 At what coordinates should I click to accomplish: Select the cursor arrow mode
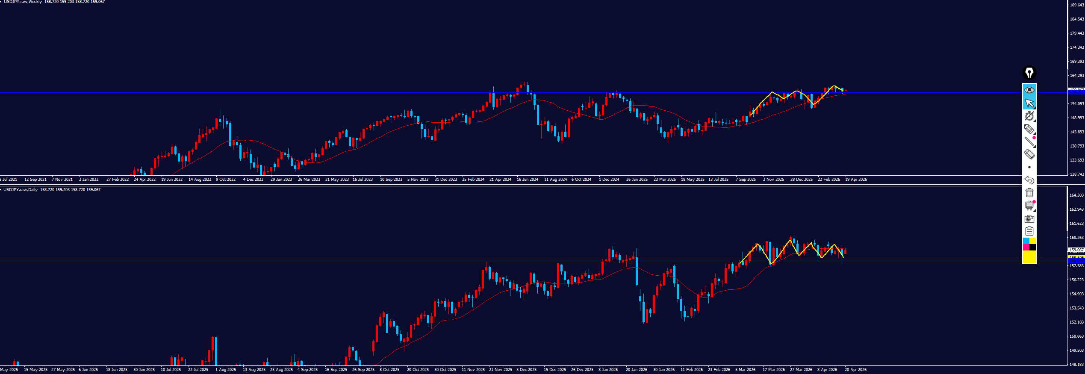click(1029, 103)
